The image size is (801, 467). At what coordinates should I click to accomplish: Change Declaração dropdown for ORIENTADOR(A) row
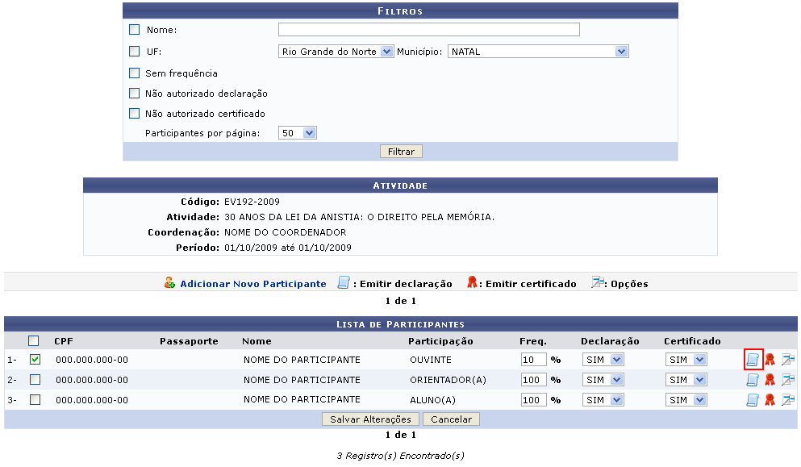pyautogui.click(x=603, y=380)
